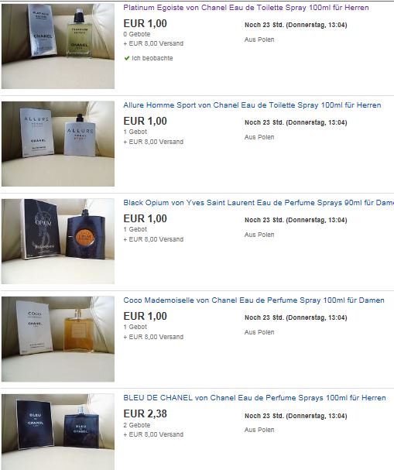
Task: Click the EUR 1,00 price of Platinum Egoiste
Action: 146,23
